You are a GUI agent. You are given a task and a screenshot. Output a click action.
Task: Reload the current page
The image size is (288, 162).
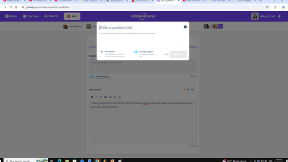(x=11, y=7)
